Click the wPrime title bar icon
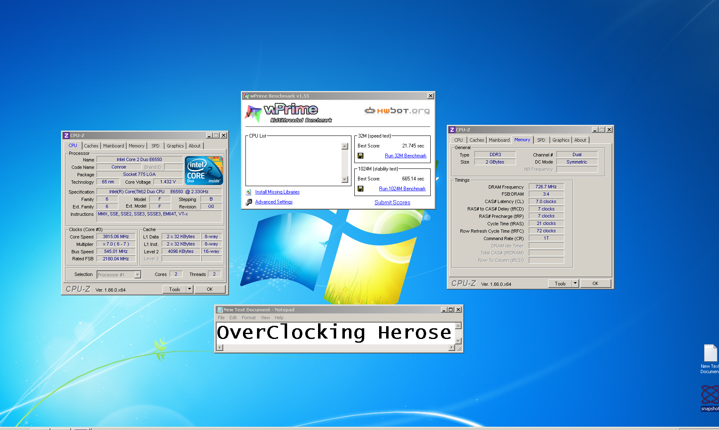Viewport: 719px width, 430px height. coord(246,96)
